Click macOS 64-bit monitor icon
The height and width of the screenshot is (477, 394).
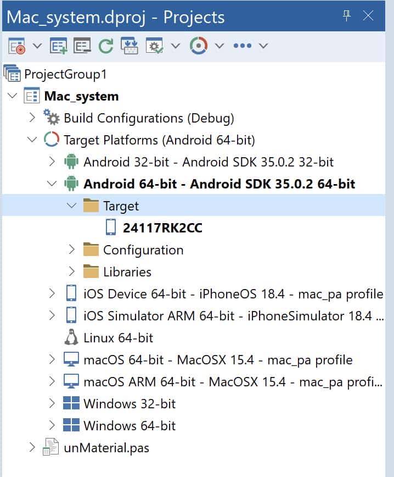click(71, 359)
